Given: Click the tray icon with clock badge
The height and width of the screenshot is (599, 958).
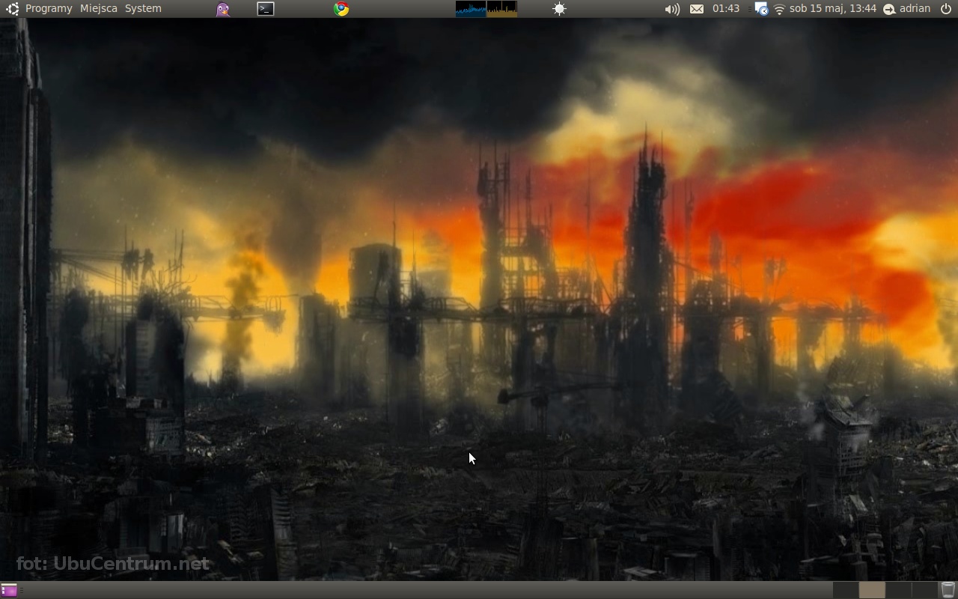Looking at the screenshot, I should click(761, 9).
